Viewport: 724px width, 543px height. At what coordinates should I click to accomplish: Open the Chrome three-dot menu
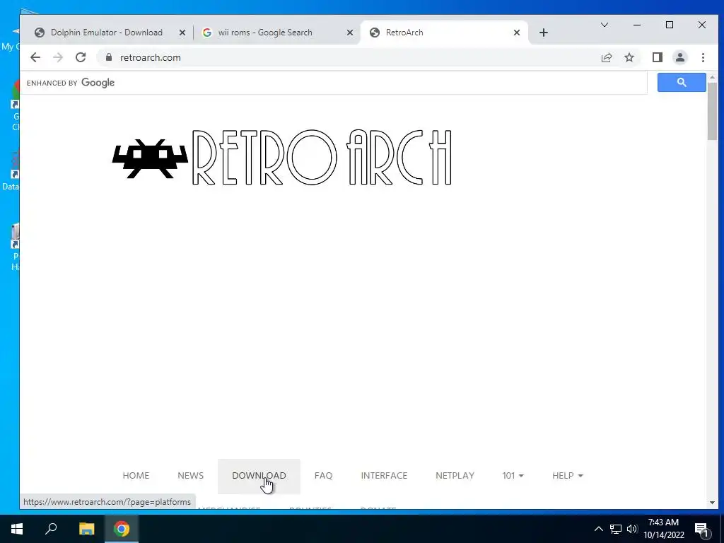703,57
